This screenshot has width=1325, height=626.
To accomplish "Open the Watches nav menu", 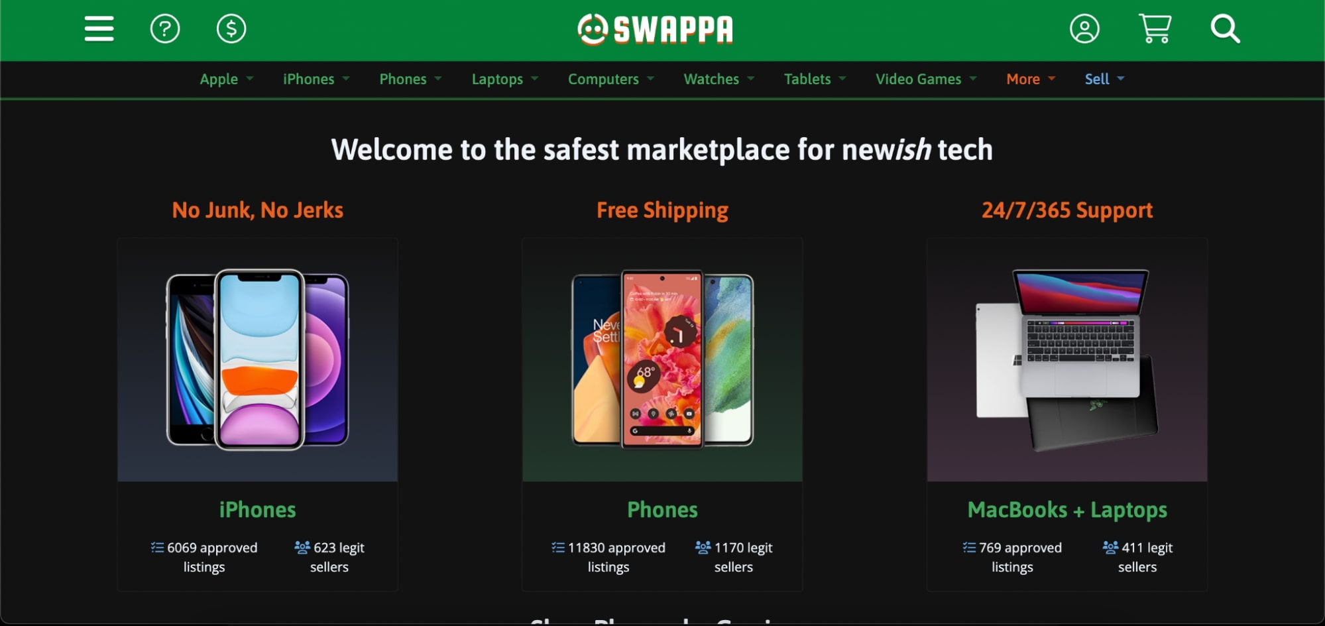I will (719, 79).
